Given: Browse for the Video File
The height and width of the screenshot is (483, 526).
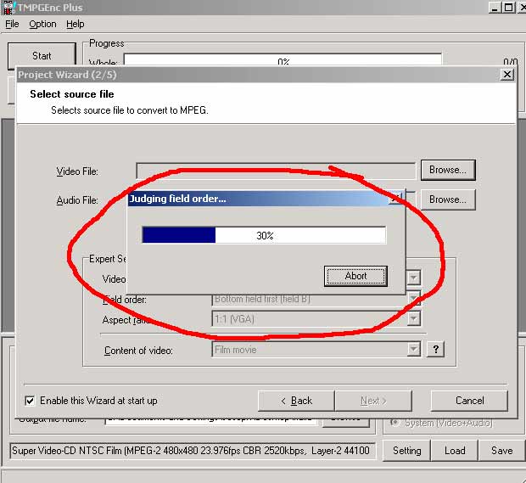Looking at the screenshot, I should pos(448,170).
